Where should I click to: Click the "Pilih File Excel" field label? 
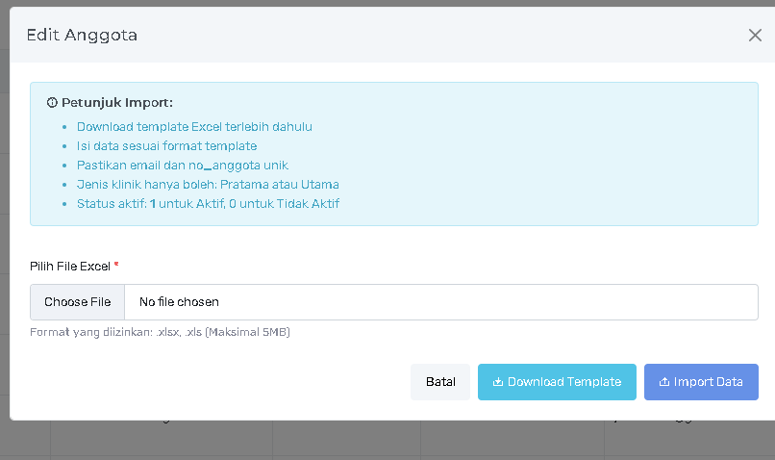[x=69, y=266]
